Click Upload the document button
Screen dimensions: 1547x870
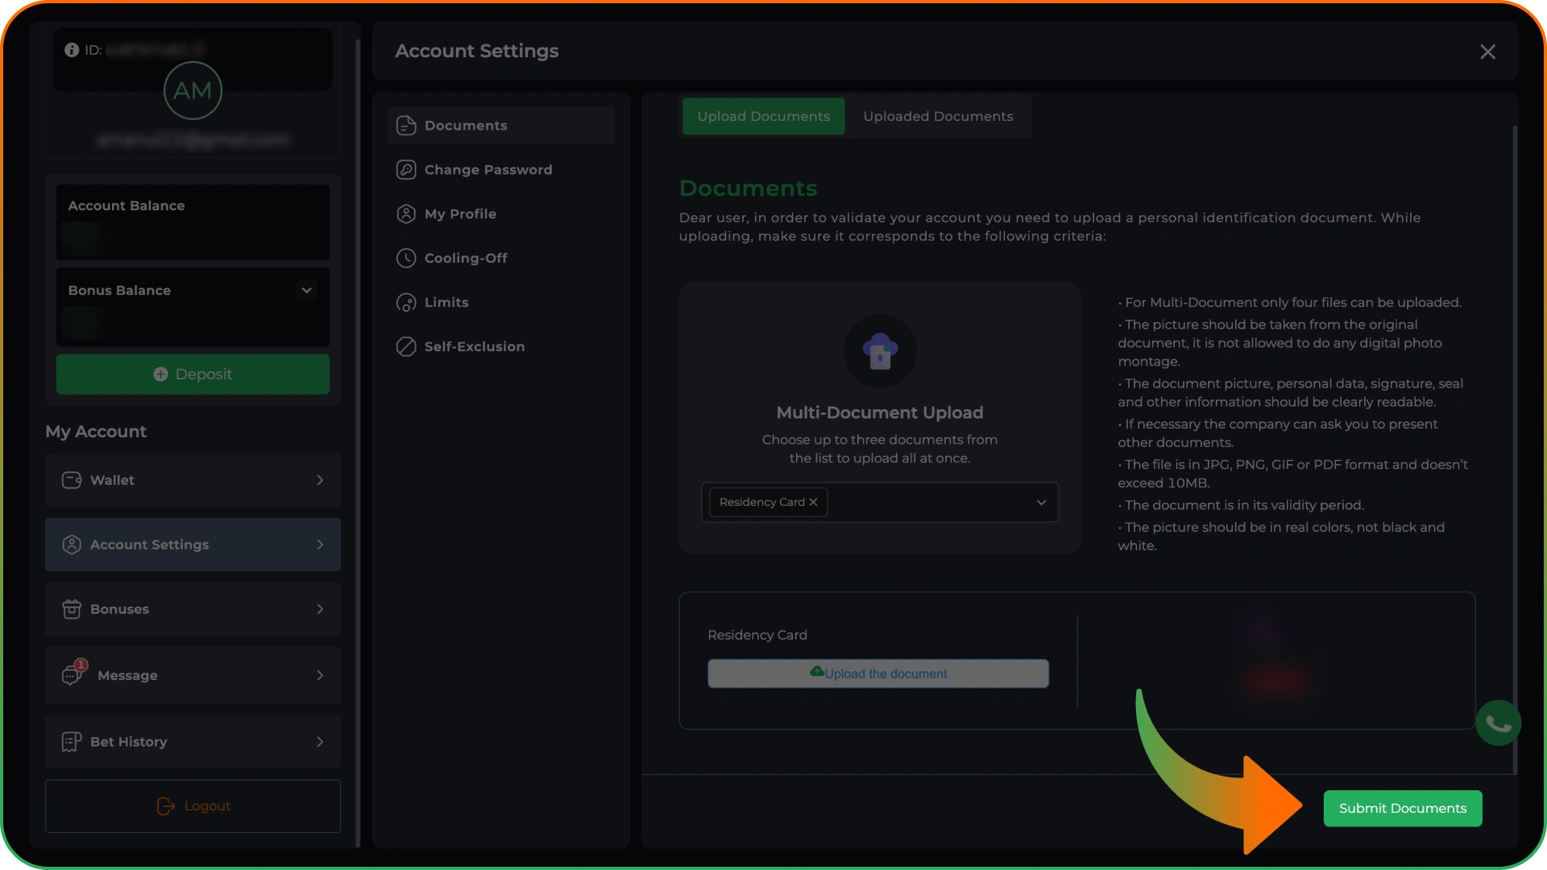[877, 673]
